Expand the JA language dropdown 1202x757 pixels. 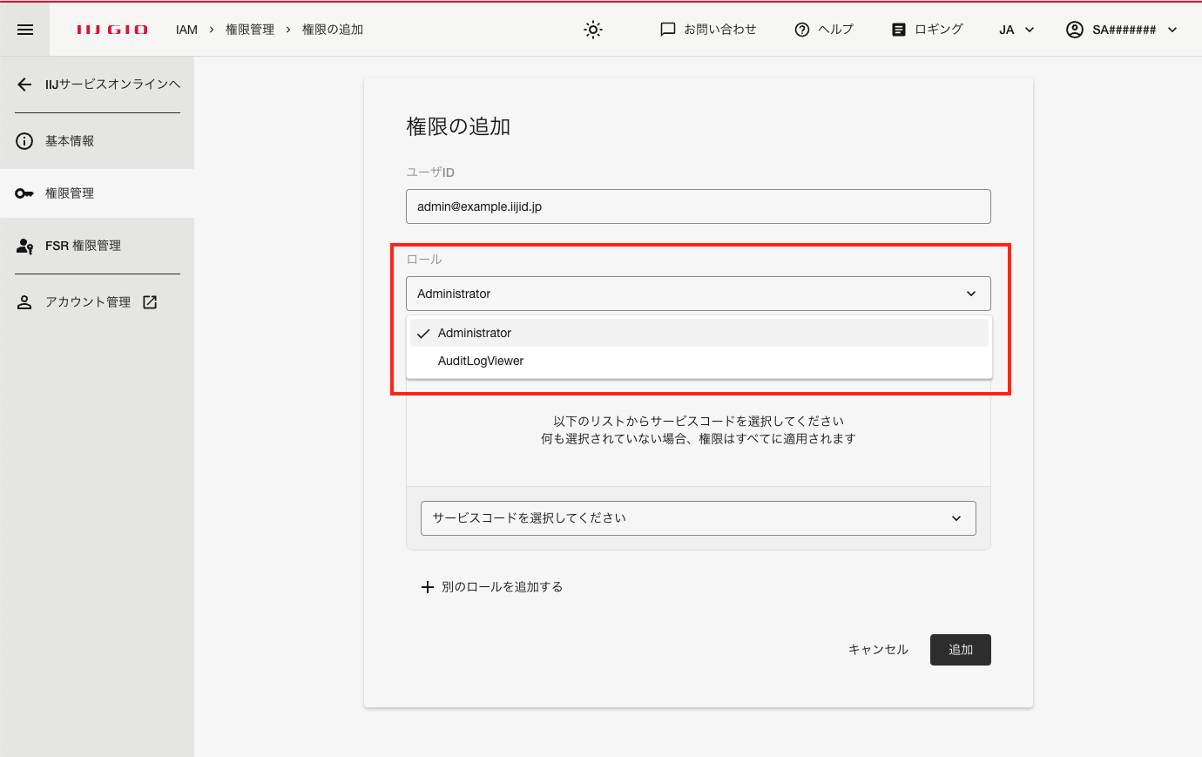pyautogui.click(x=1016, y=30)
